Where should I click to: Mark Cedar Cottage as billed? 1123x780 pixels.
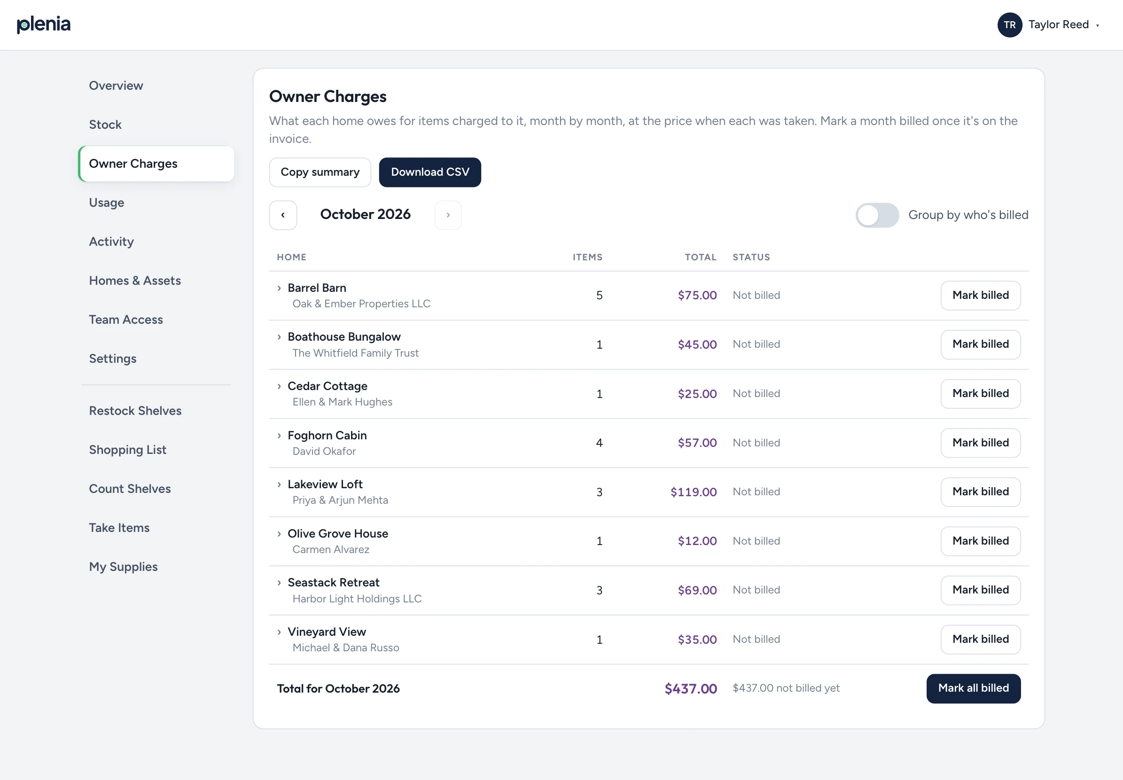pyautogui.click(x=981, y=394)
